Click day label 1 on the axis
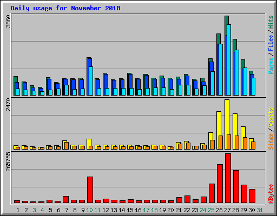 click(x=18, y=210)
